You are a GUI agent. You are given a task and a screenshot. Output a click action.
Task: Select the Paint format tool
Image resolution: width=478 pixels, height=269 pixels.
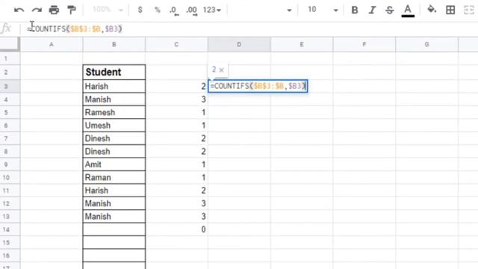(x=72, y=10)
